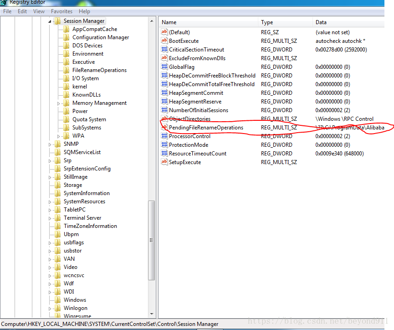Click the SubSystems folder icon

tap(67, 128)
